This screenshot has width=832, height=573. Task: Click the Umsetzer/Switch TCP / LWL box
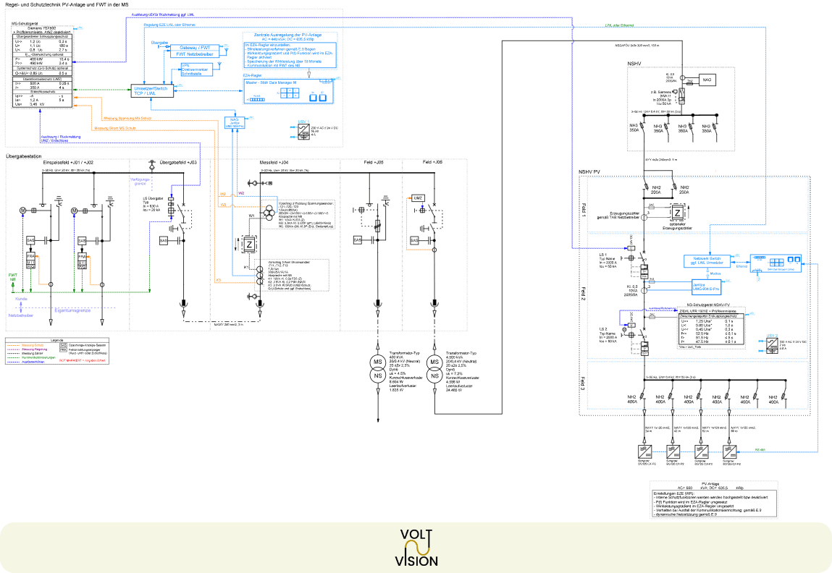152,90
